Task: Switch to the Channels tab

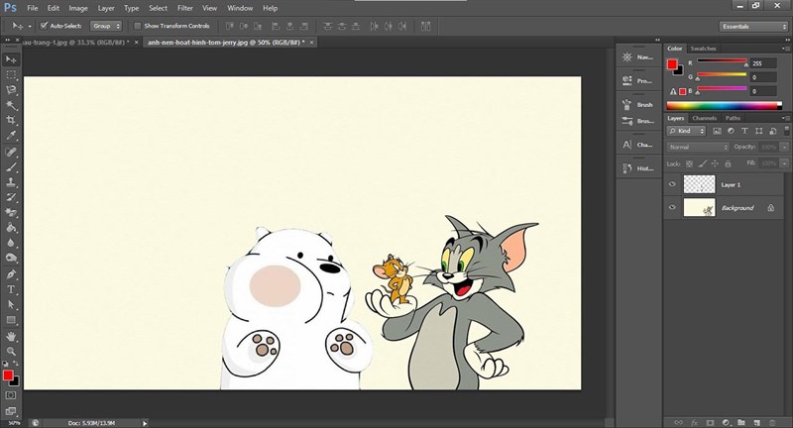Action: [705, 118]
